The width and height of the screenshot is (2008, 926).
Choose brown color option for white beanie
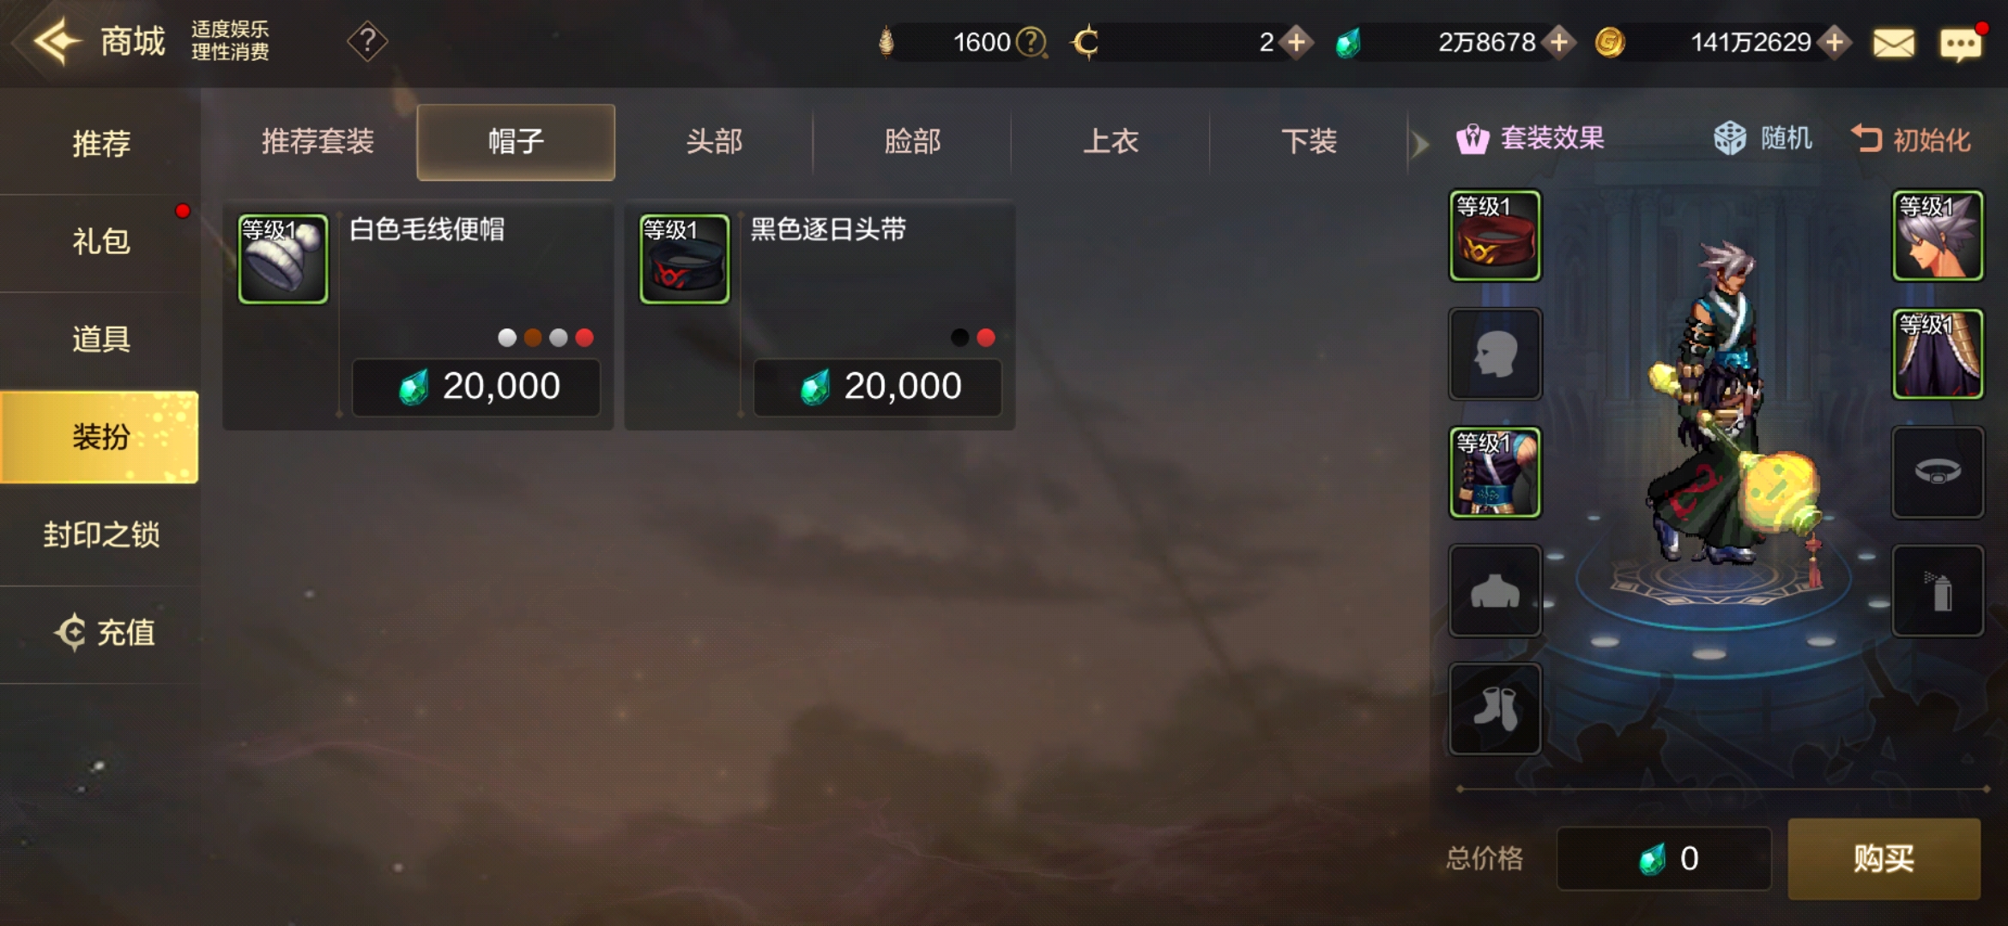click(533, 338)
